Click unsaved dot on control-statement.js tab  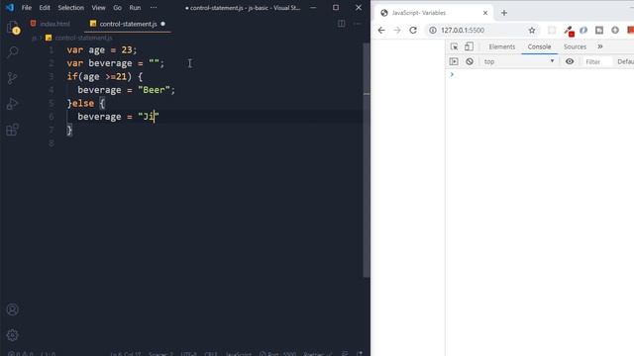[162, 24]
